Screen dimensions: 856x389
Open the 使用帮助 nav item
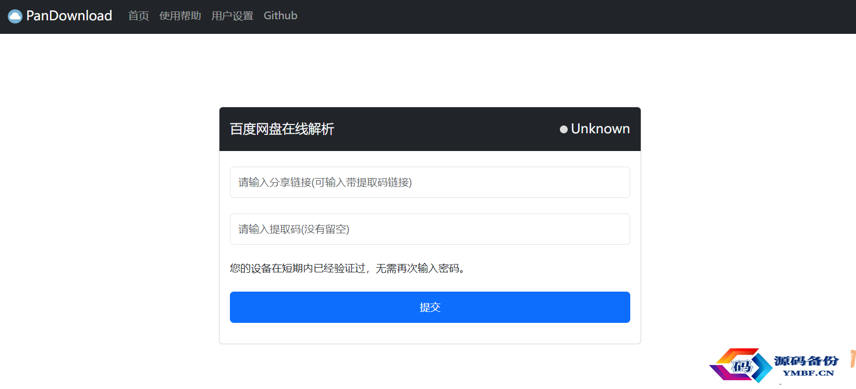pos(180,16)
